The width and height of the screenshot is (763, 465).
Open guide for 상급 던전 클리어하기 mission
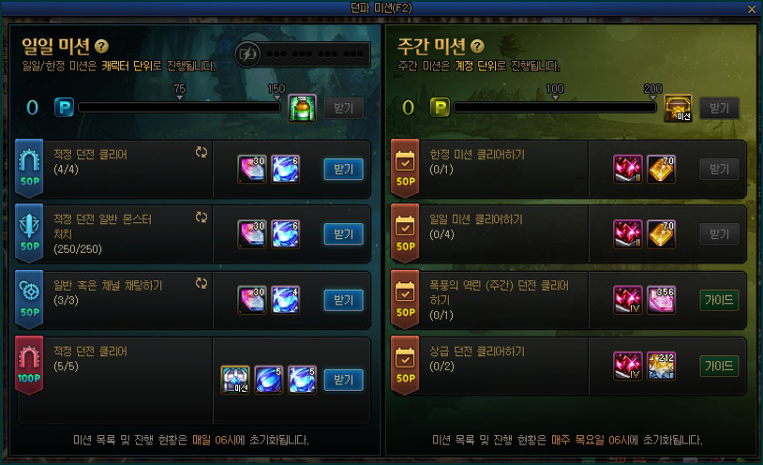[x=719, y=367]
